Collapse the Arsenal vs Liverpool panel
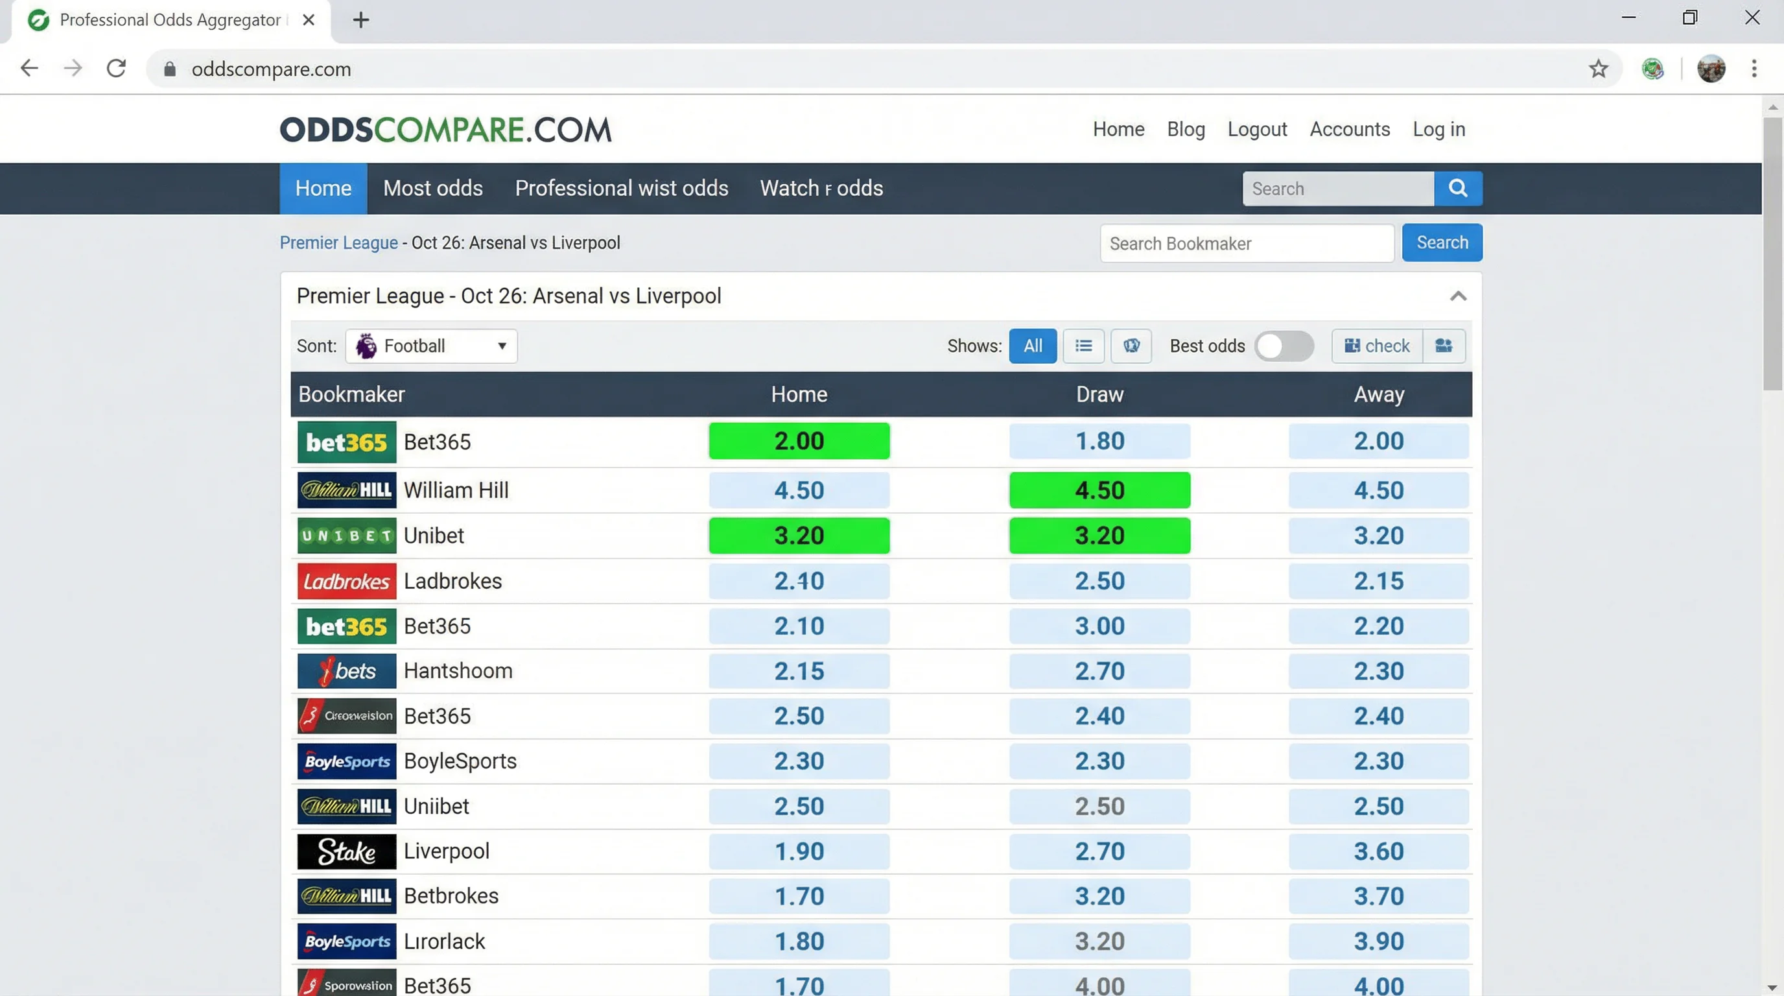1784x996 pixels. click(x=1459, y=296)
